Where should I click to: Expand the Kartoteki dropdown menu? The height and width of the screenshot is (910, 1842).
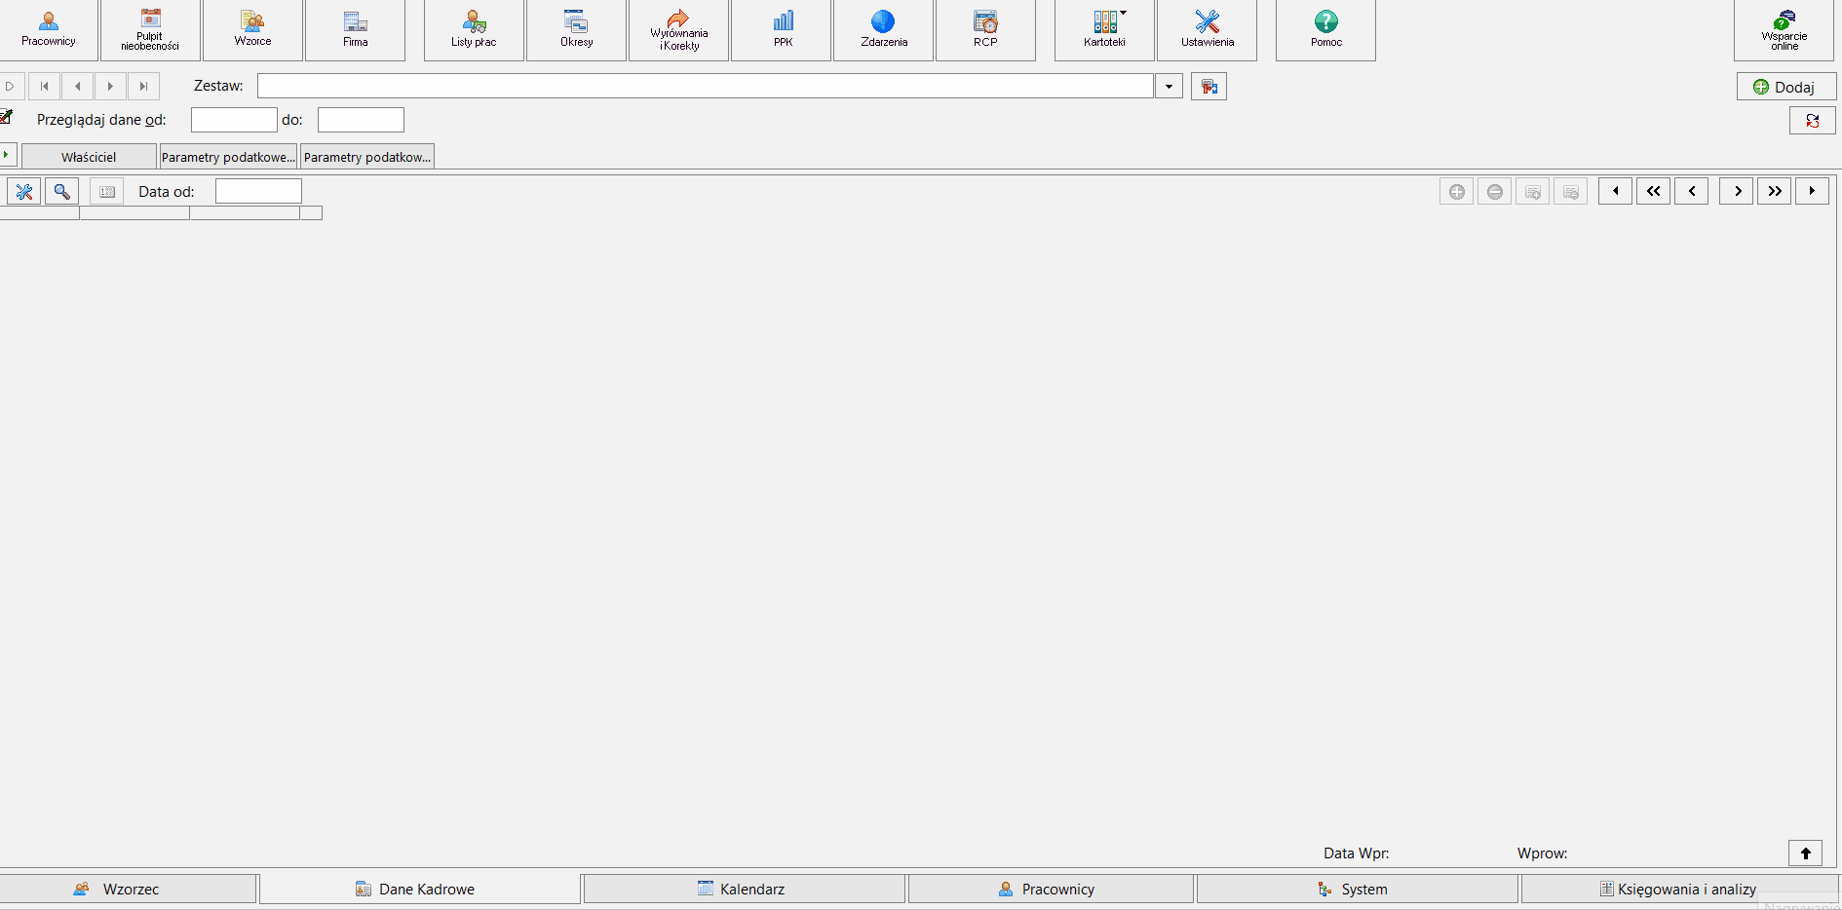point(1124,14)
